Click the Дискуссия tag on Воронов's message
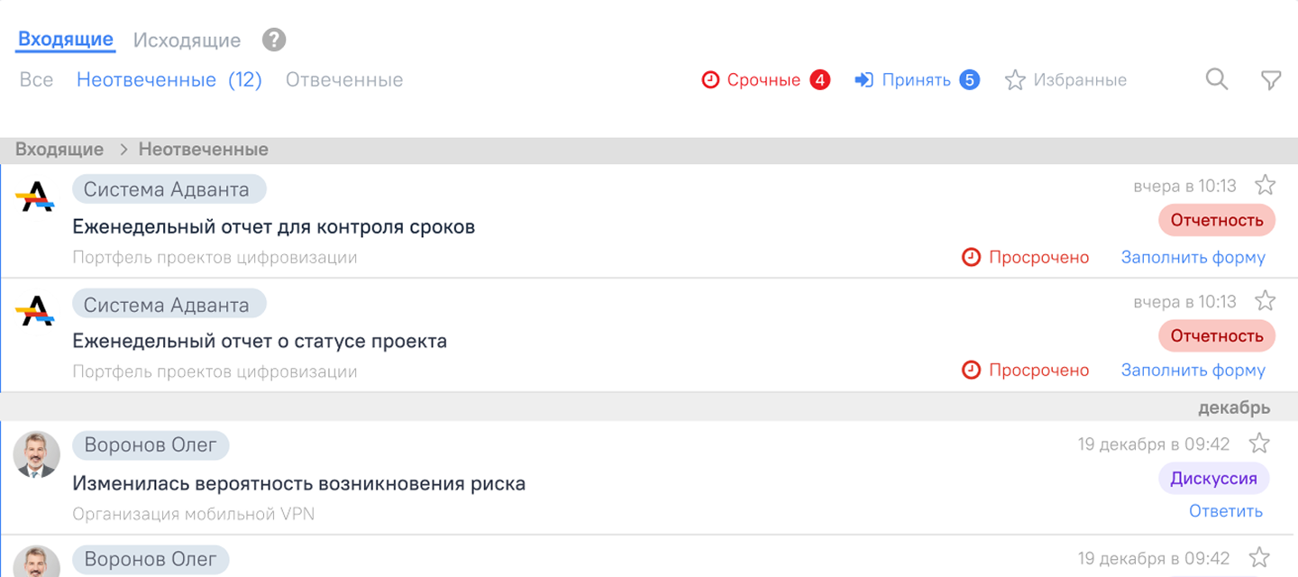 1213,479
